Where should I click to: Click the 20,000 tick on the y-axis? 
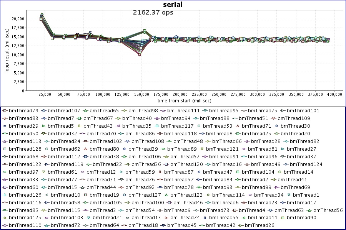click(x=17, y=19)
